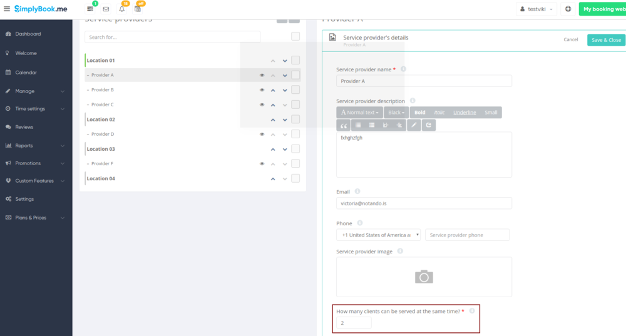Open the notifications bell icon
The width and height of the screenshot is (626, 336).
(122, 9)
